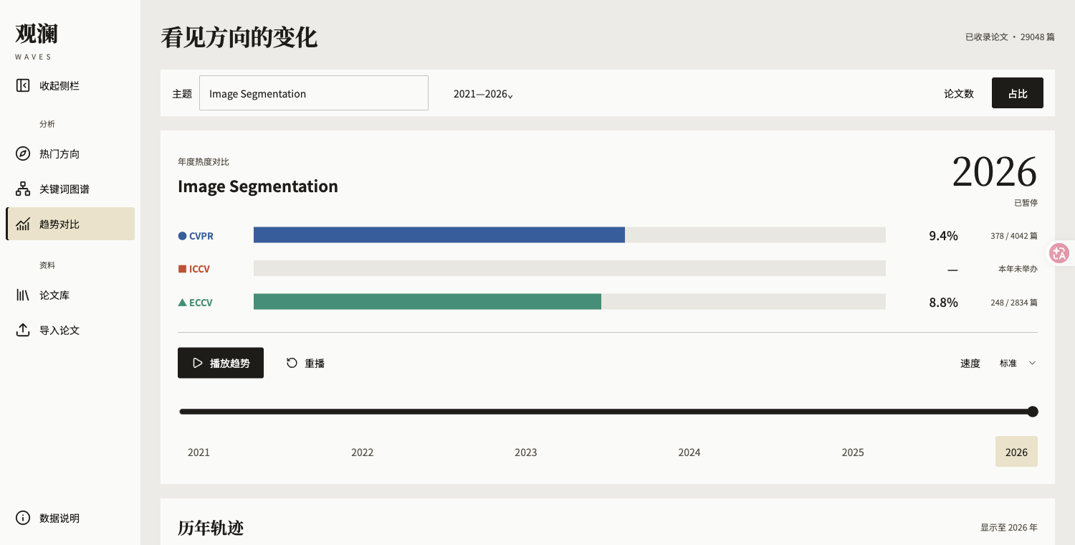The image size is (1075, 545).
Task: Jump to 2024 on the timeline
Action: pyautogui.click(x=689, y=452)
